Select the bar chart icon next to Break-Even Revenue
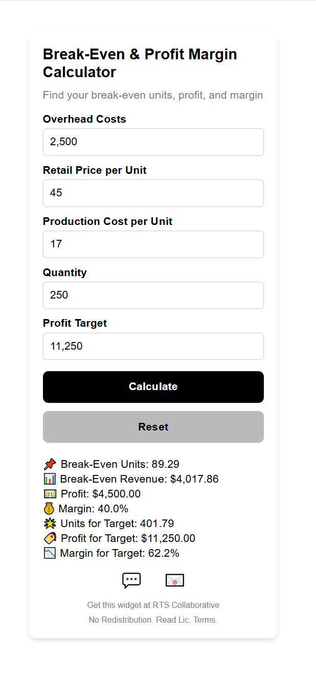The image size is (316, 681). click(51, 479)
